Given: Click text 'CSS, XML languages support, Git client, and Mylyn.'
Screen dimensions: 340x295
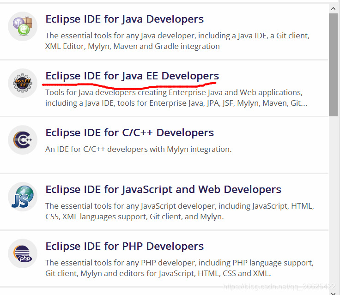Looking at the screenshot, I should click(x=134, y=217).
